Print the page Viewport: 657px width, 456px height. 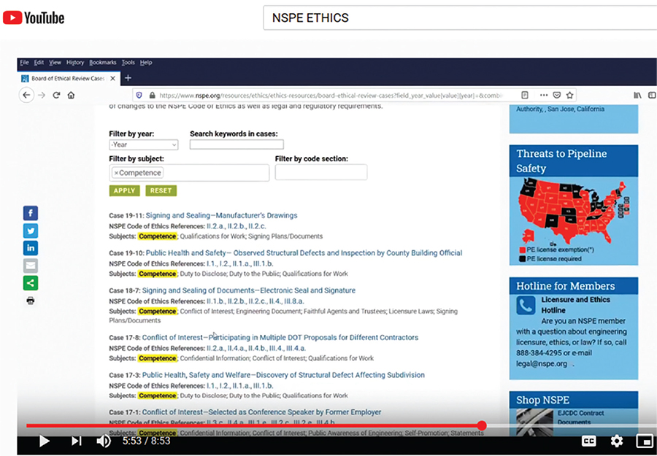click(x=30, y=301)
